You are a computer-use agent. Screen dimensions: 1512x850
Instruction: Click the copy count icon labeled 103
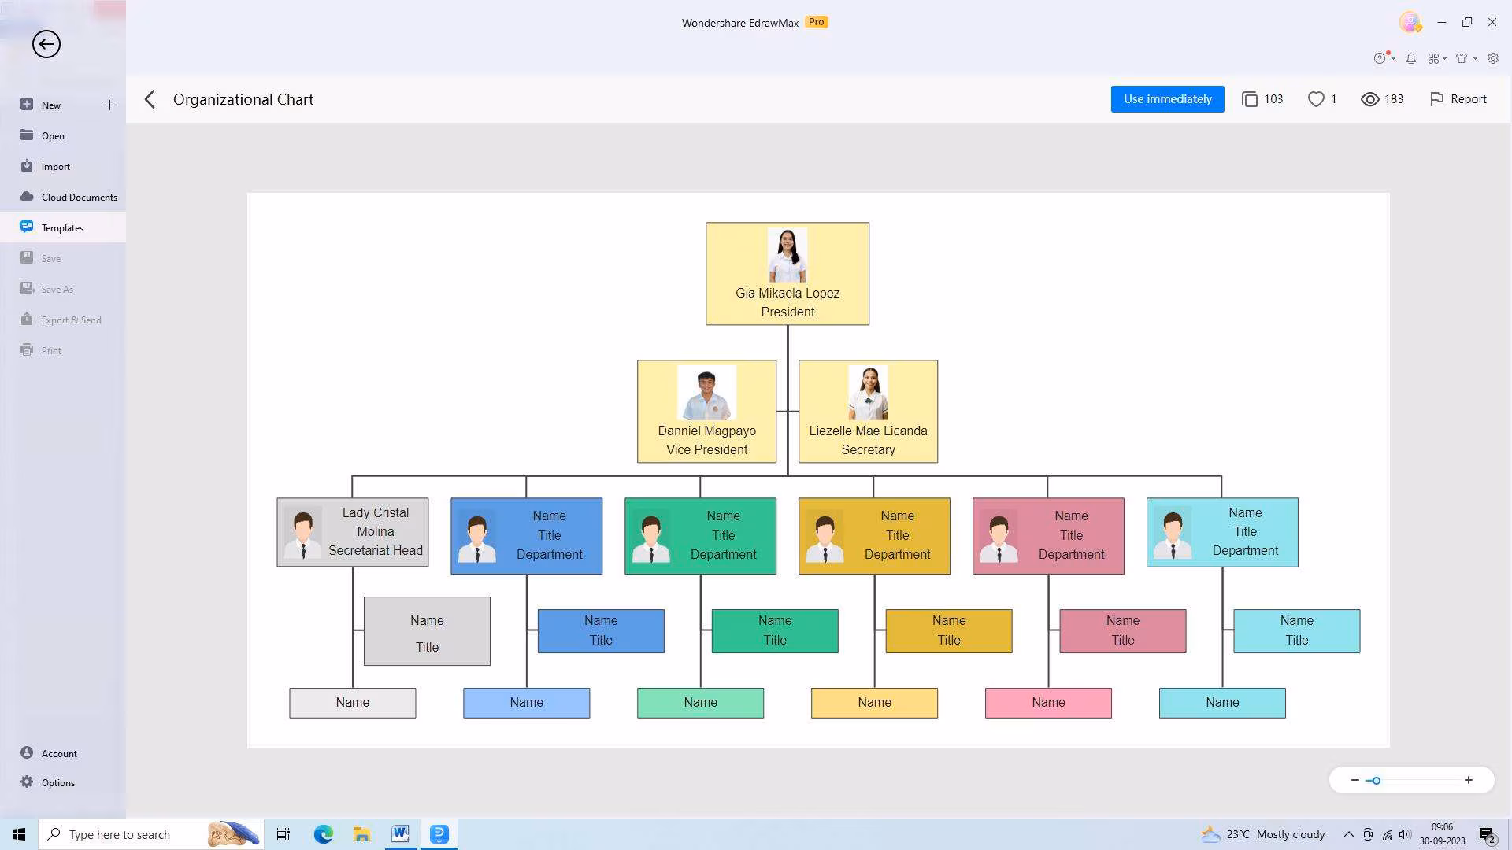[1250, 99]
